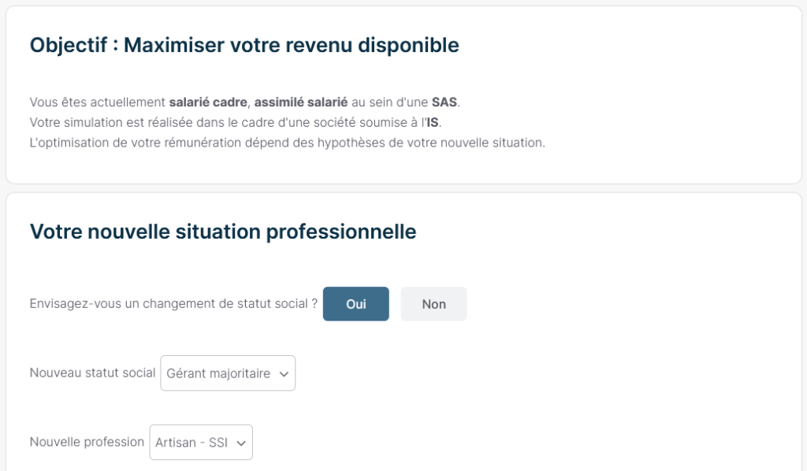Click the chevron beside Artisan - SSI
Viewport: 807px width, 471px height.
(x=241, y=443)
